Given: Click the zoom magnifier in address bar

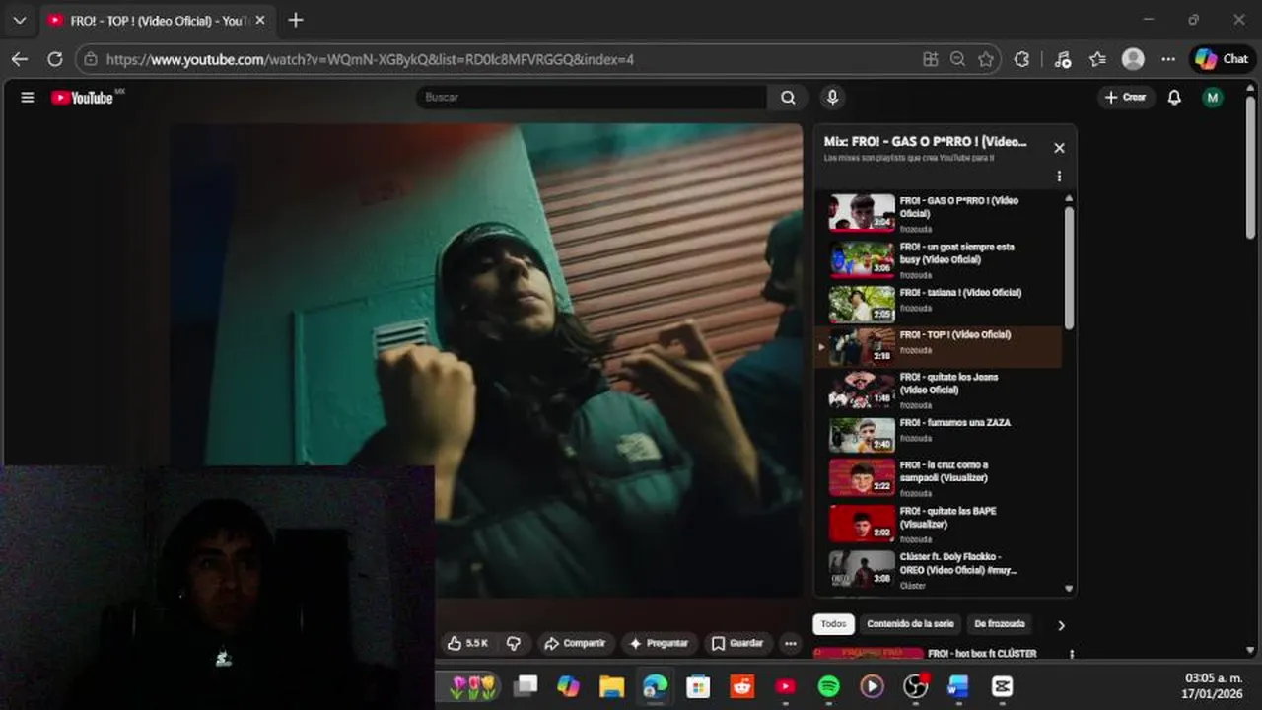Looking at the screenshot, I should [x=957, y=59].
